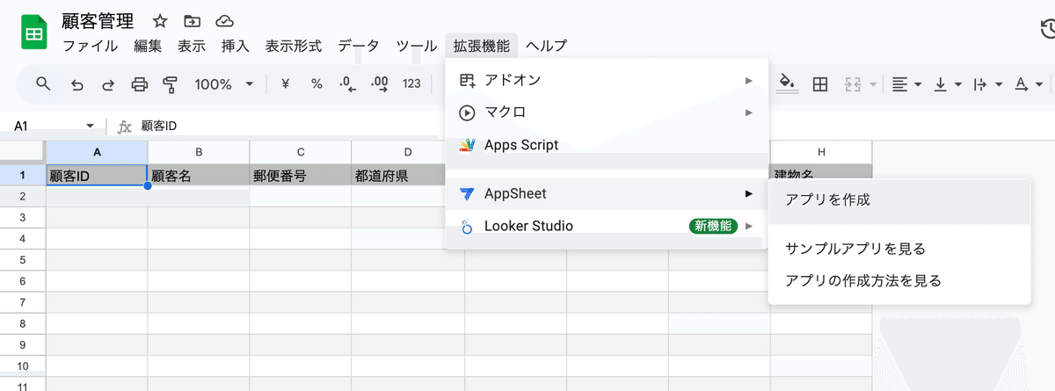
Task: Click the search magnifier icon in toolbar
Action: point(43,84)
